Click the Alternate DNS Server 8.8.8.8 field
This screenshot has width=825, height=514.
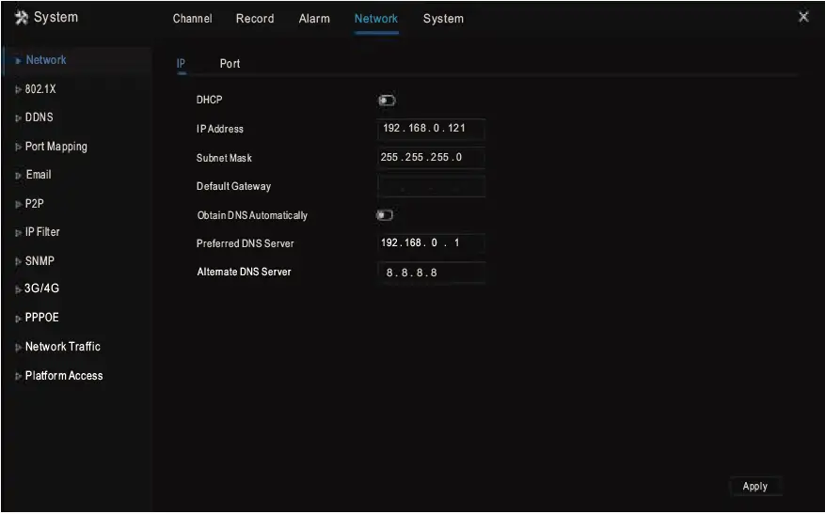[431, 273]
